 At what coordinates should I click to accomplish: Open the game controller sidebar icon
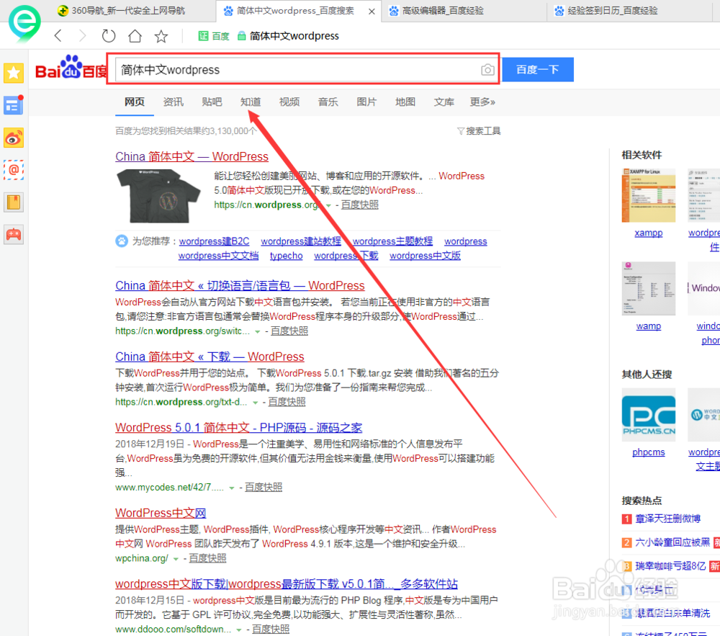[x=13, y=235]
